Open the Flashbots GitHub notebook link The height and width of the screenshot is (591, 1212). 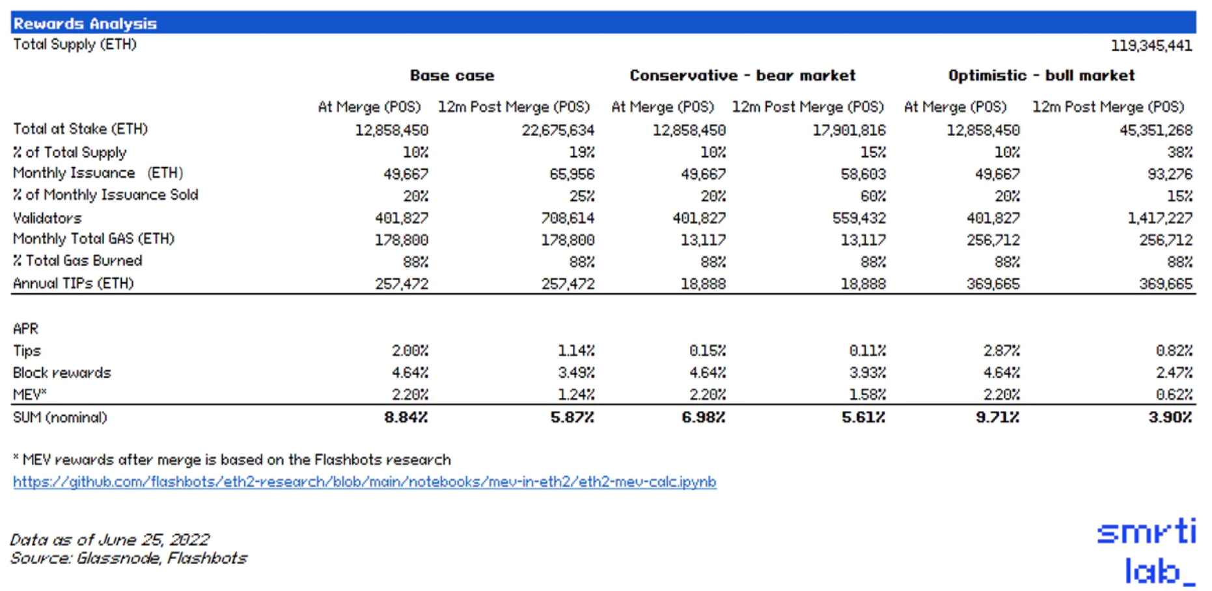365,482
